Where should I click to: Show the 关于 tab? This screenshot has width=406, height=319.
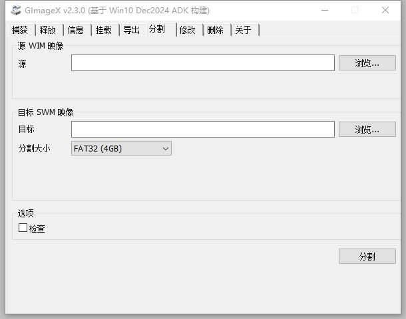click(244, 30)
